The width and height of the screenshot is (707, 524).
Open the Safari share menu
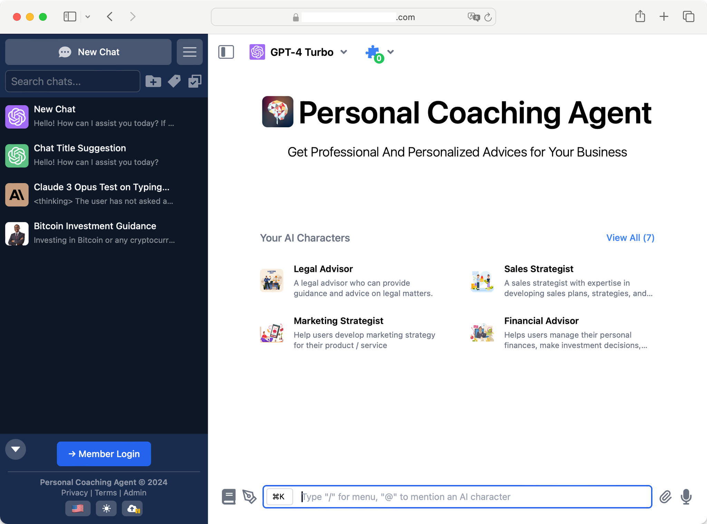(x=640, y=16)
